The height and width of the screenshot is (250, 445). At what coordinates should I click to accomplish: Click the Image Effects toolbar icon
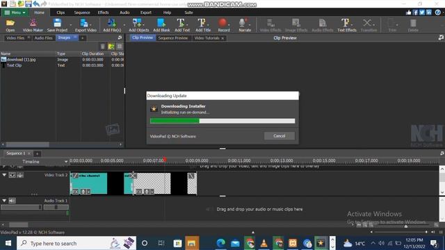[296, 25]
